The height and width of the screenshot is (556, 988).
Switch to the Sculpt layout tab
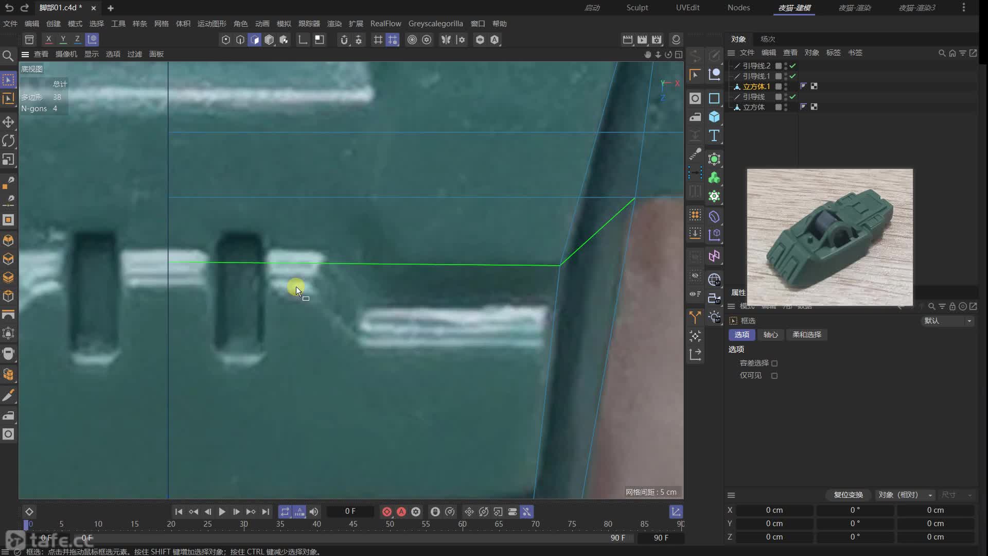(637, 8)
